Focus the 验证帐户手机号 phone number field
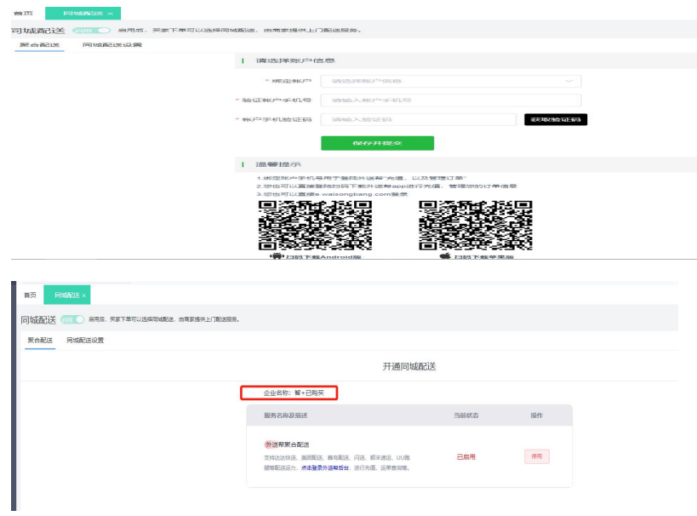Screen dimensions: 697x516 pyautogui.click(x=451, y=100)
